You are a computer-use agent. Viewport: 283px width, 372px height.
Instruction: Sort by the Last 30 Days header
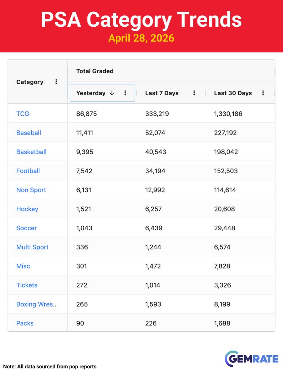(233, 93)
